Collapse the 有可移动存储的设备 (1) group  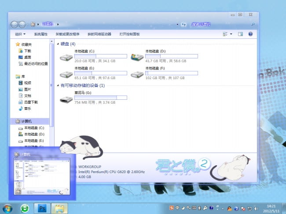point(58,85)
